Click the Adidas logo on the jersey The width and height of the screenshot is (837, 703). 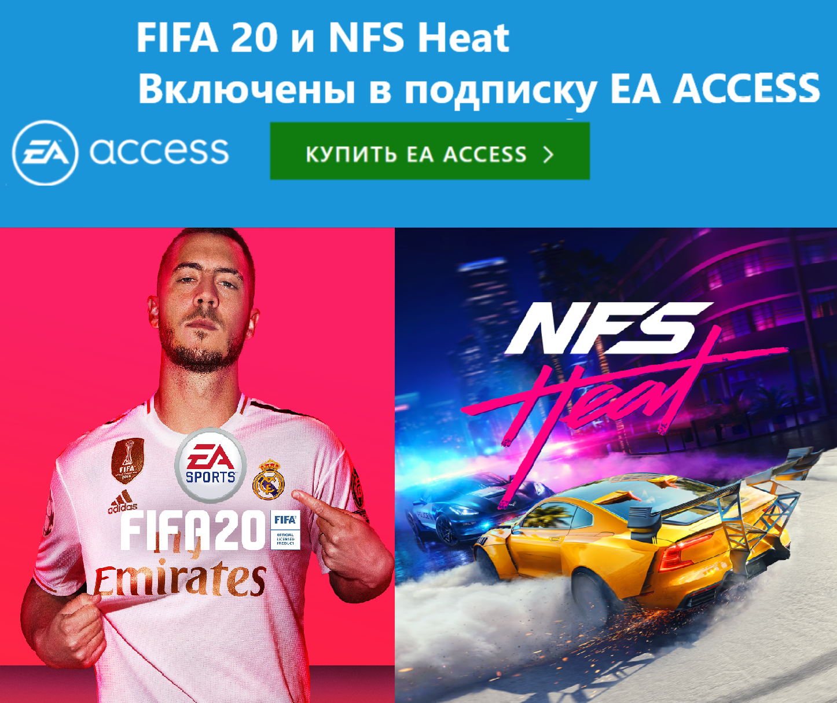(x=123, y=502)
